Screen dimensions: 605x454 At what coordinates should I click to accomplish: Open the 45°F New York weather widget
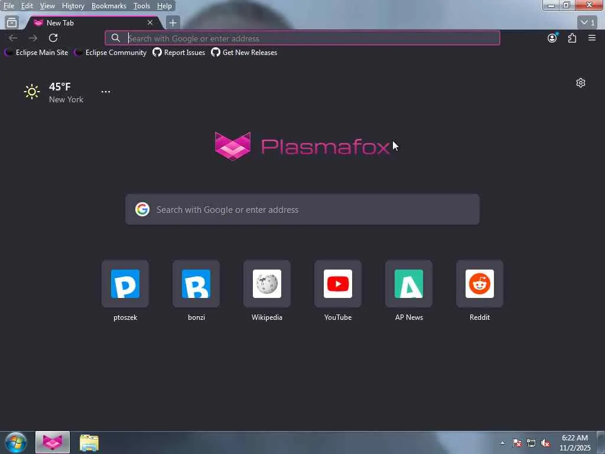54,93
